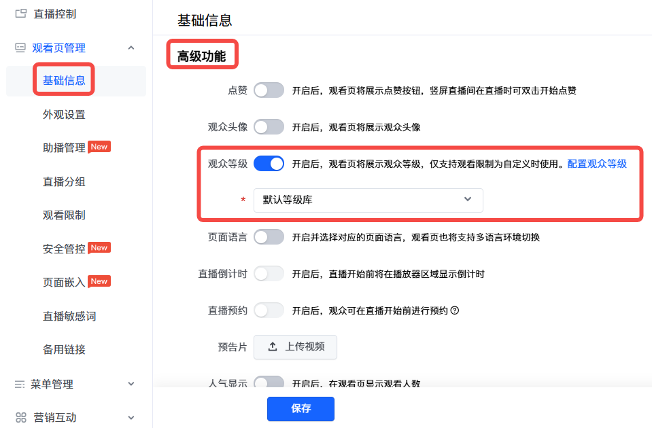
Task: Expand the 菜单管理 menu chevron
Action: pos(131,385)
